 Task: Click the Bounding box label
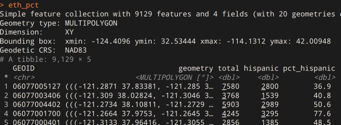28,41
